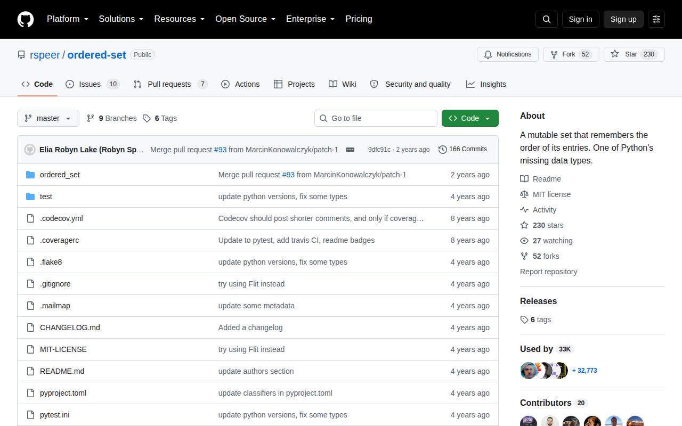Image resolution: width=682 pixels, height=426 pixels.
Task: Fork the ordered-set repository
Action: click(x=571, y=54)
